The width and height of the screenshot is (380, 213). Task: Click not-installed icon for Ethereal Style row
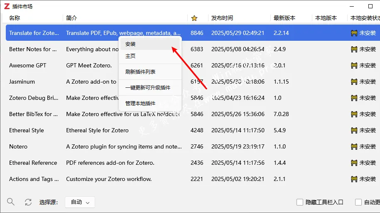coord(354,131)
